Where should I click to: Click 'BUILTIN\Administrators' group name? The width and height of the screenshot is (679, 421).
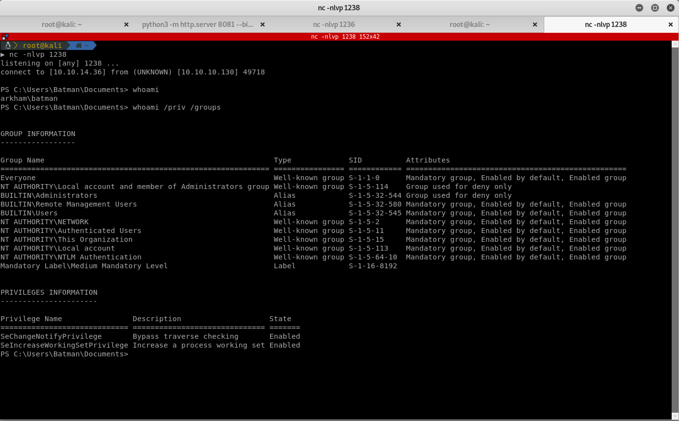coord(49,195)
